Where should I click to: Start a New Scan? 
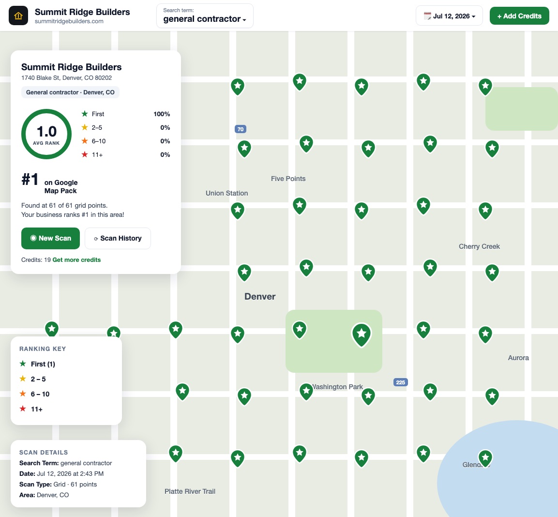[x=50, y=238]
